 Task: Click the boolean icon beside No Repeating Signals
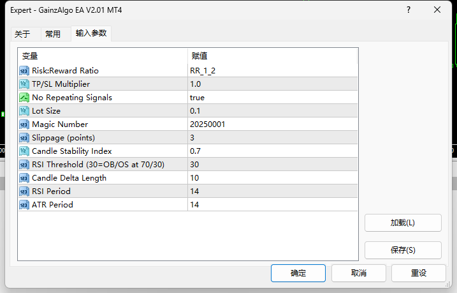pos(24,98)
